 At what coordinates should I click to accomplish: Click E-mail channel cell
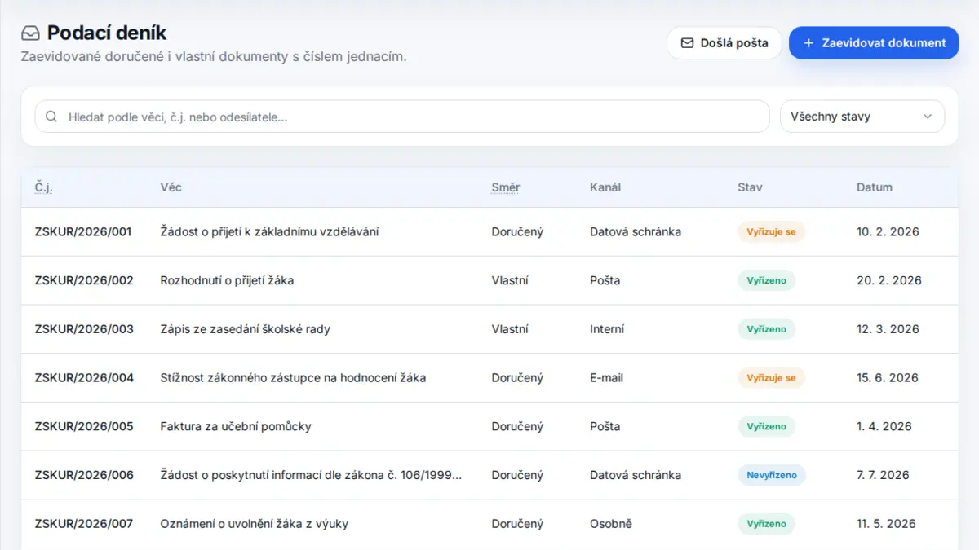606,377
